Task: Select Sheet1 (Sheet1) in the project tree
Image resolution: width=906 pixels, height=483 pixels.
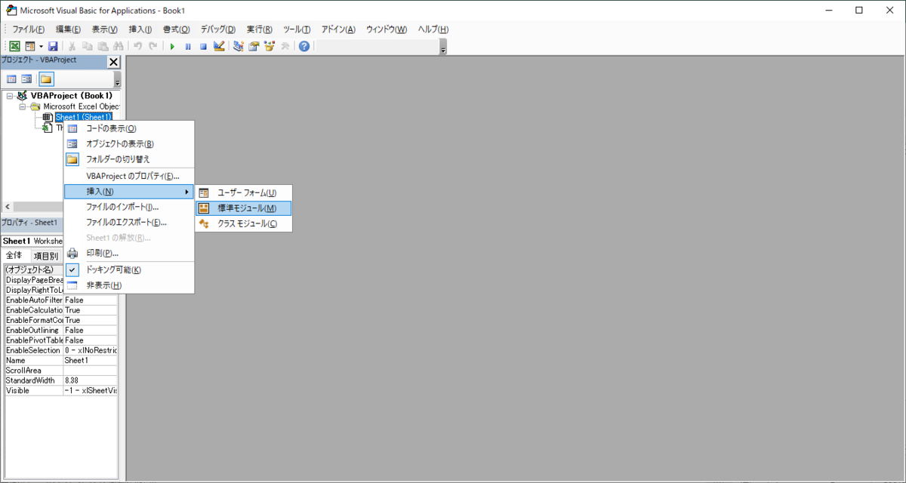Action: click(83, 117)
